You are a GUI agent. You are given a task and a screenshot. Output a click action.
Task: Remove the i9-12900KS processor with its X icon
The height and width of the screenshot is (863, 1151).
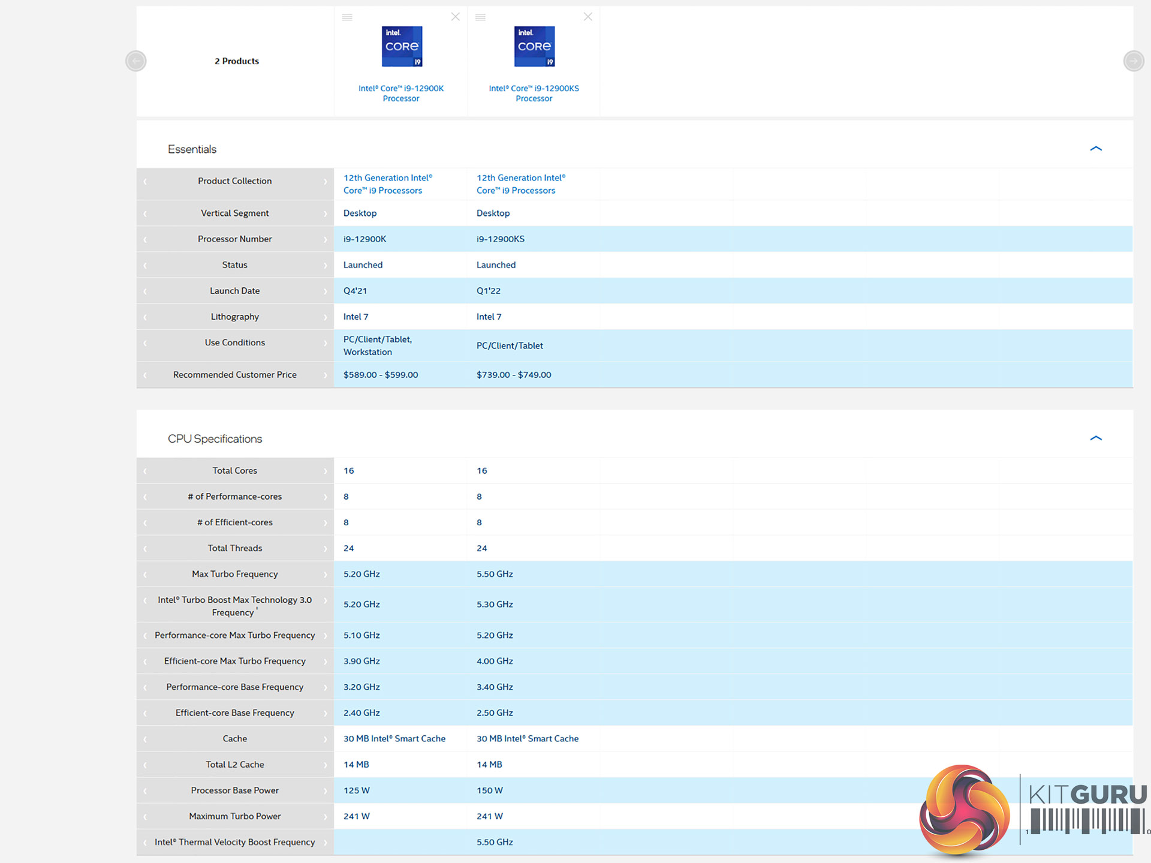[588, 17]
